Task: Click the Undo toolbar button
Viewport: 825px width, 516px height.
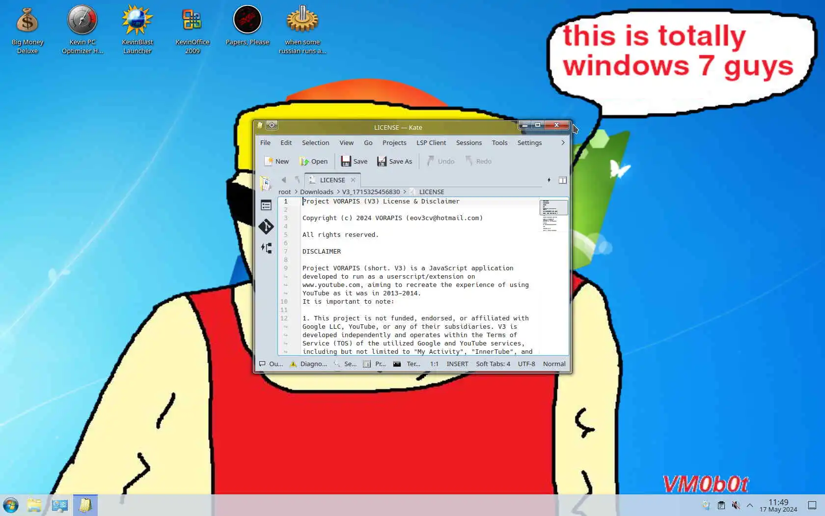Action: (x=440, y=161)
